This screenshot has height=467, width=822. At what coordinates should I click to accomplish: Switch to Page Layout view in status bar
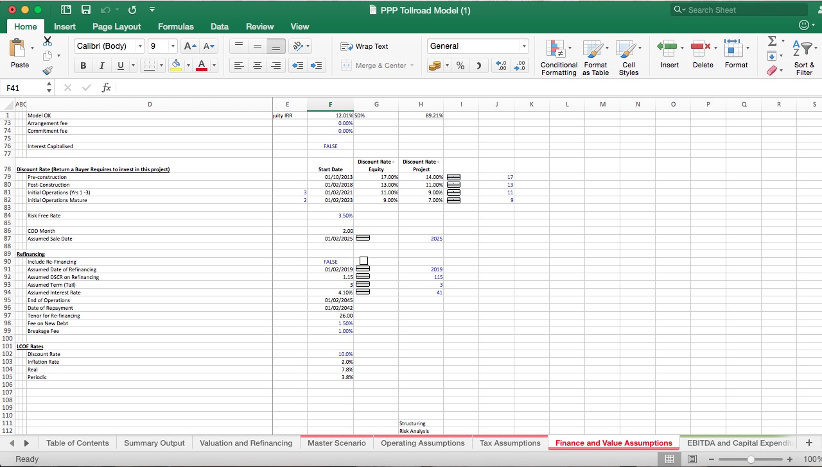[x=692, y=459]
